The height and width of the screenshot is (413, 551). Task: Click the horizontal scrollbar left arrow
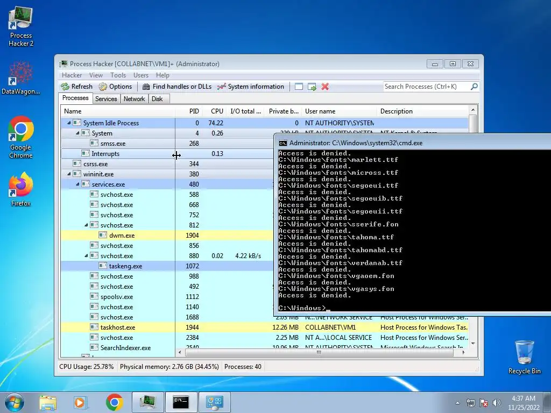[180, 352]
